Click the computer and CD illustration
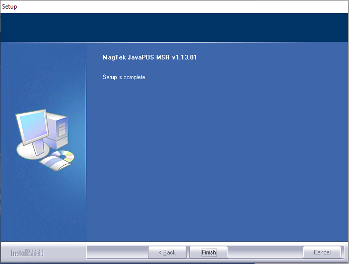This screenshot has width=349, height=264. (x=45, y=140)
